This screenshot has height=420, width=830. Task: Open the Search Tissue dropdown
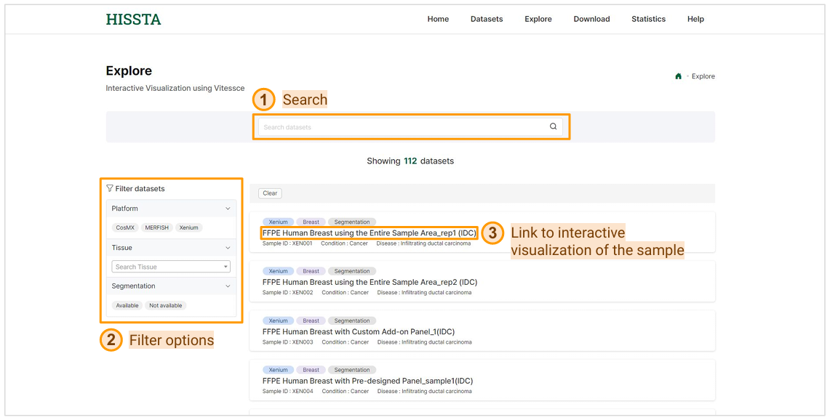click(x=171, y=267)
